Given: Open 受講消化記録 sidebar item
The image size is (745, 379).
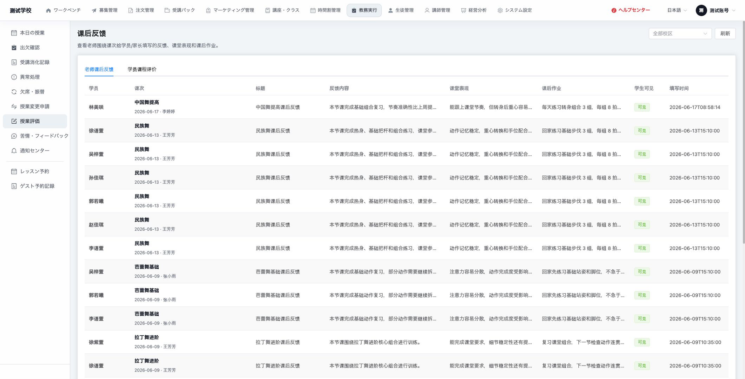Looking at the screenshot, I should pyautogui.click(x=35, y=62).
